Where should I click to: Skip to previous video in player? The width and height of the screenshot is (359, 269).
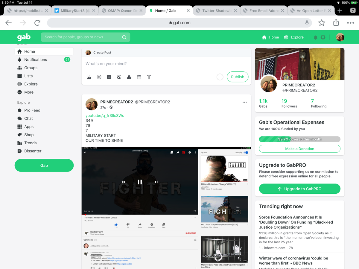[124, 182]
